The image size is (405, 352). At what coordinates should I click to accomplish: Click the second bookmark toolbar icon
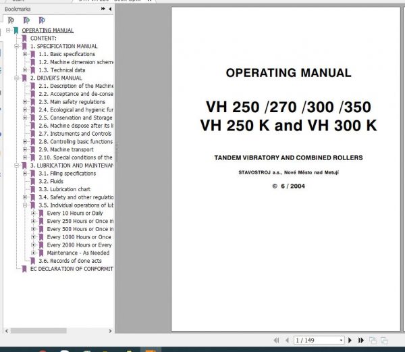click(26, 20)
